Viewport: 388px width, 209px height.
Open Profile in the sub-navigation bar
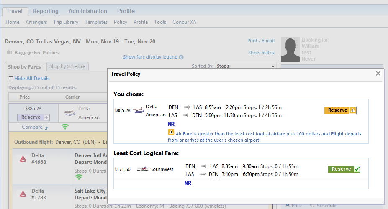141,22
